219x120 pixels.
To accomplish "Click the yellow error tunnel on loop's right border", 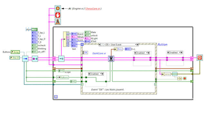I will pos(192,74).
